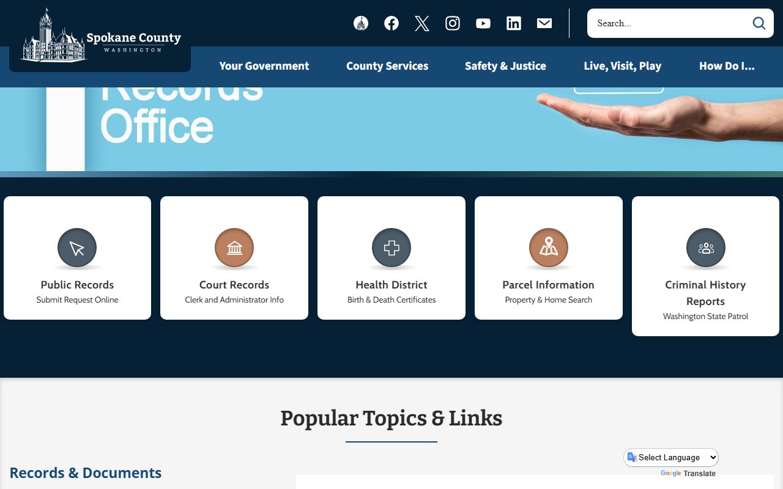Open the email envelope icon
Image resolution: width=783 pixels, height=489 pixels.
(x=544, y=23)
